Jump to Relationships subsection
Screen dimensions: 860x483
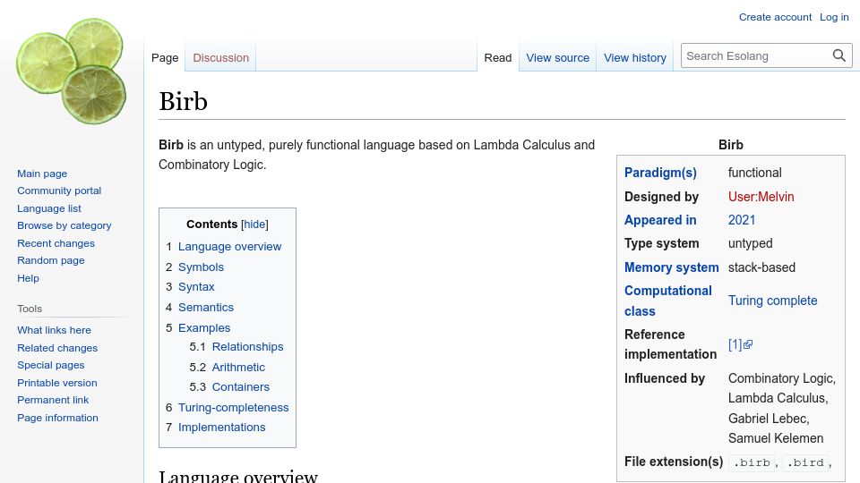[x=247, y=347]
